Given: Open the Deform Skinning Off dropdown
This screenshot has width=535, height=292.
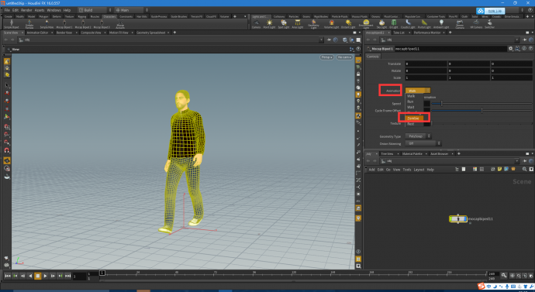Looking at the screenshot, I should pos(423,144).
